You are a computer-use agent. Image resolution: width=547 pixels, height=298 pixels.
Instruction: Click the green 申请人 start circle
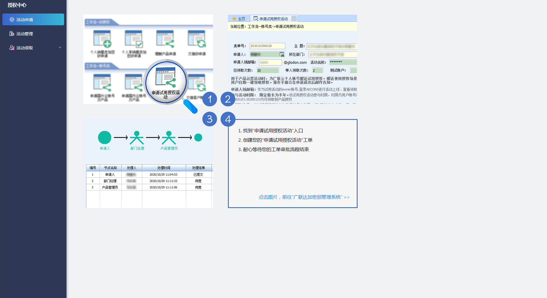tap(105, 138)
